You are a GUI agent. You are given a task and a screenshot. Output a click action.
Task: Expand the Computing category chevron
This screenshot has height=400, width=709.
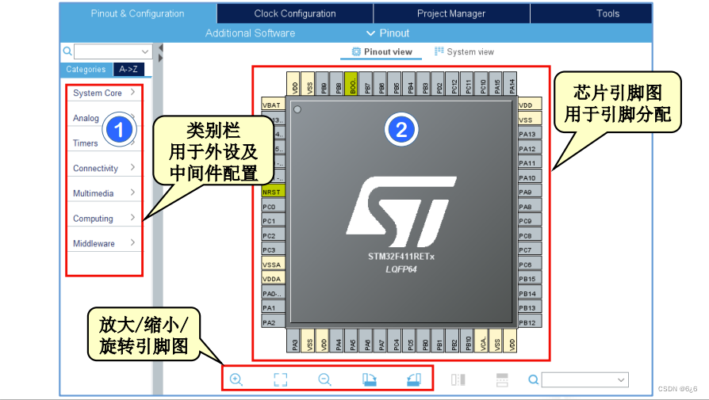132,218
